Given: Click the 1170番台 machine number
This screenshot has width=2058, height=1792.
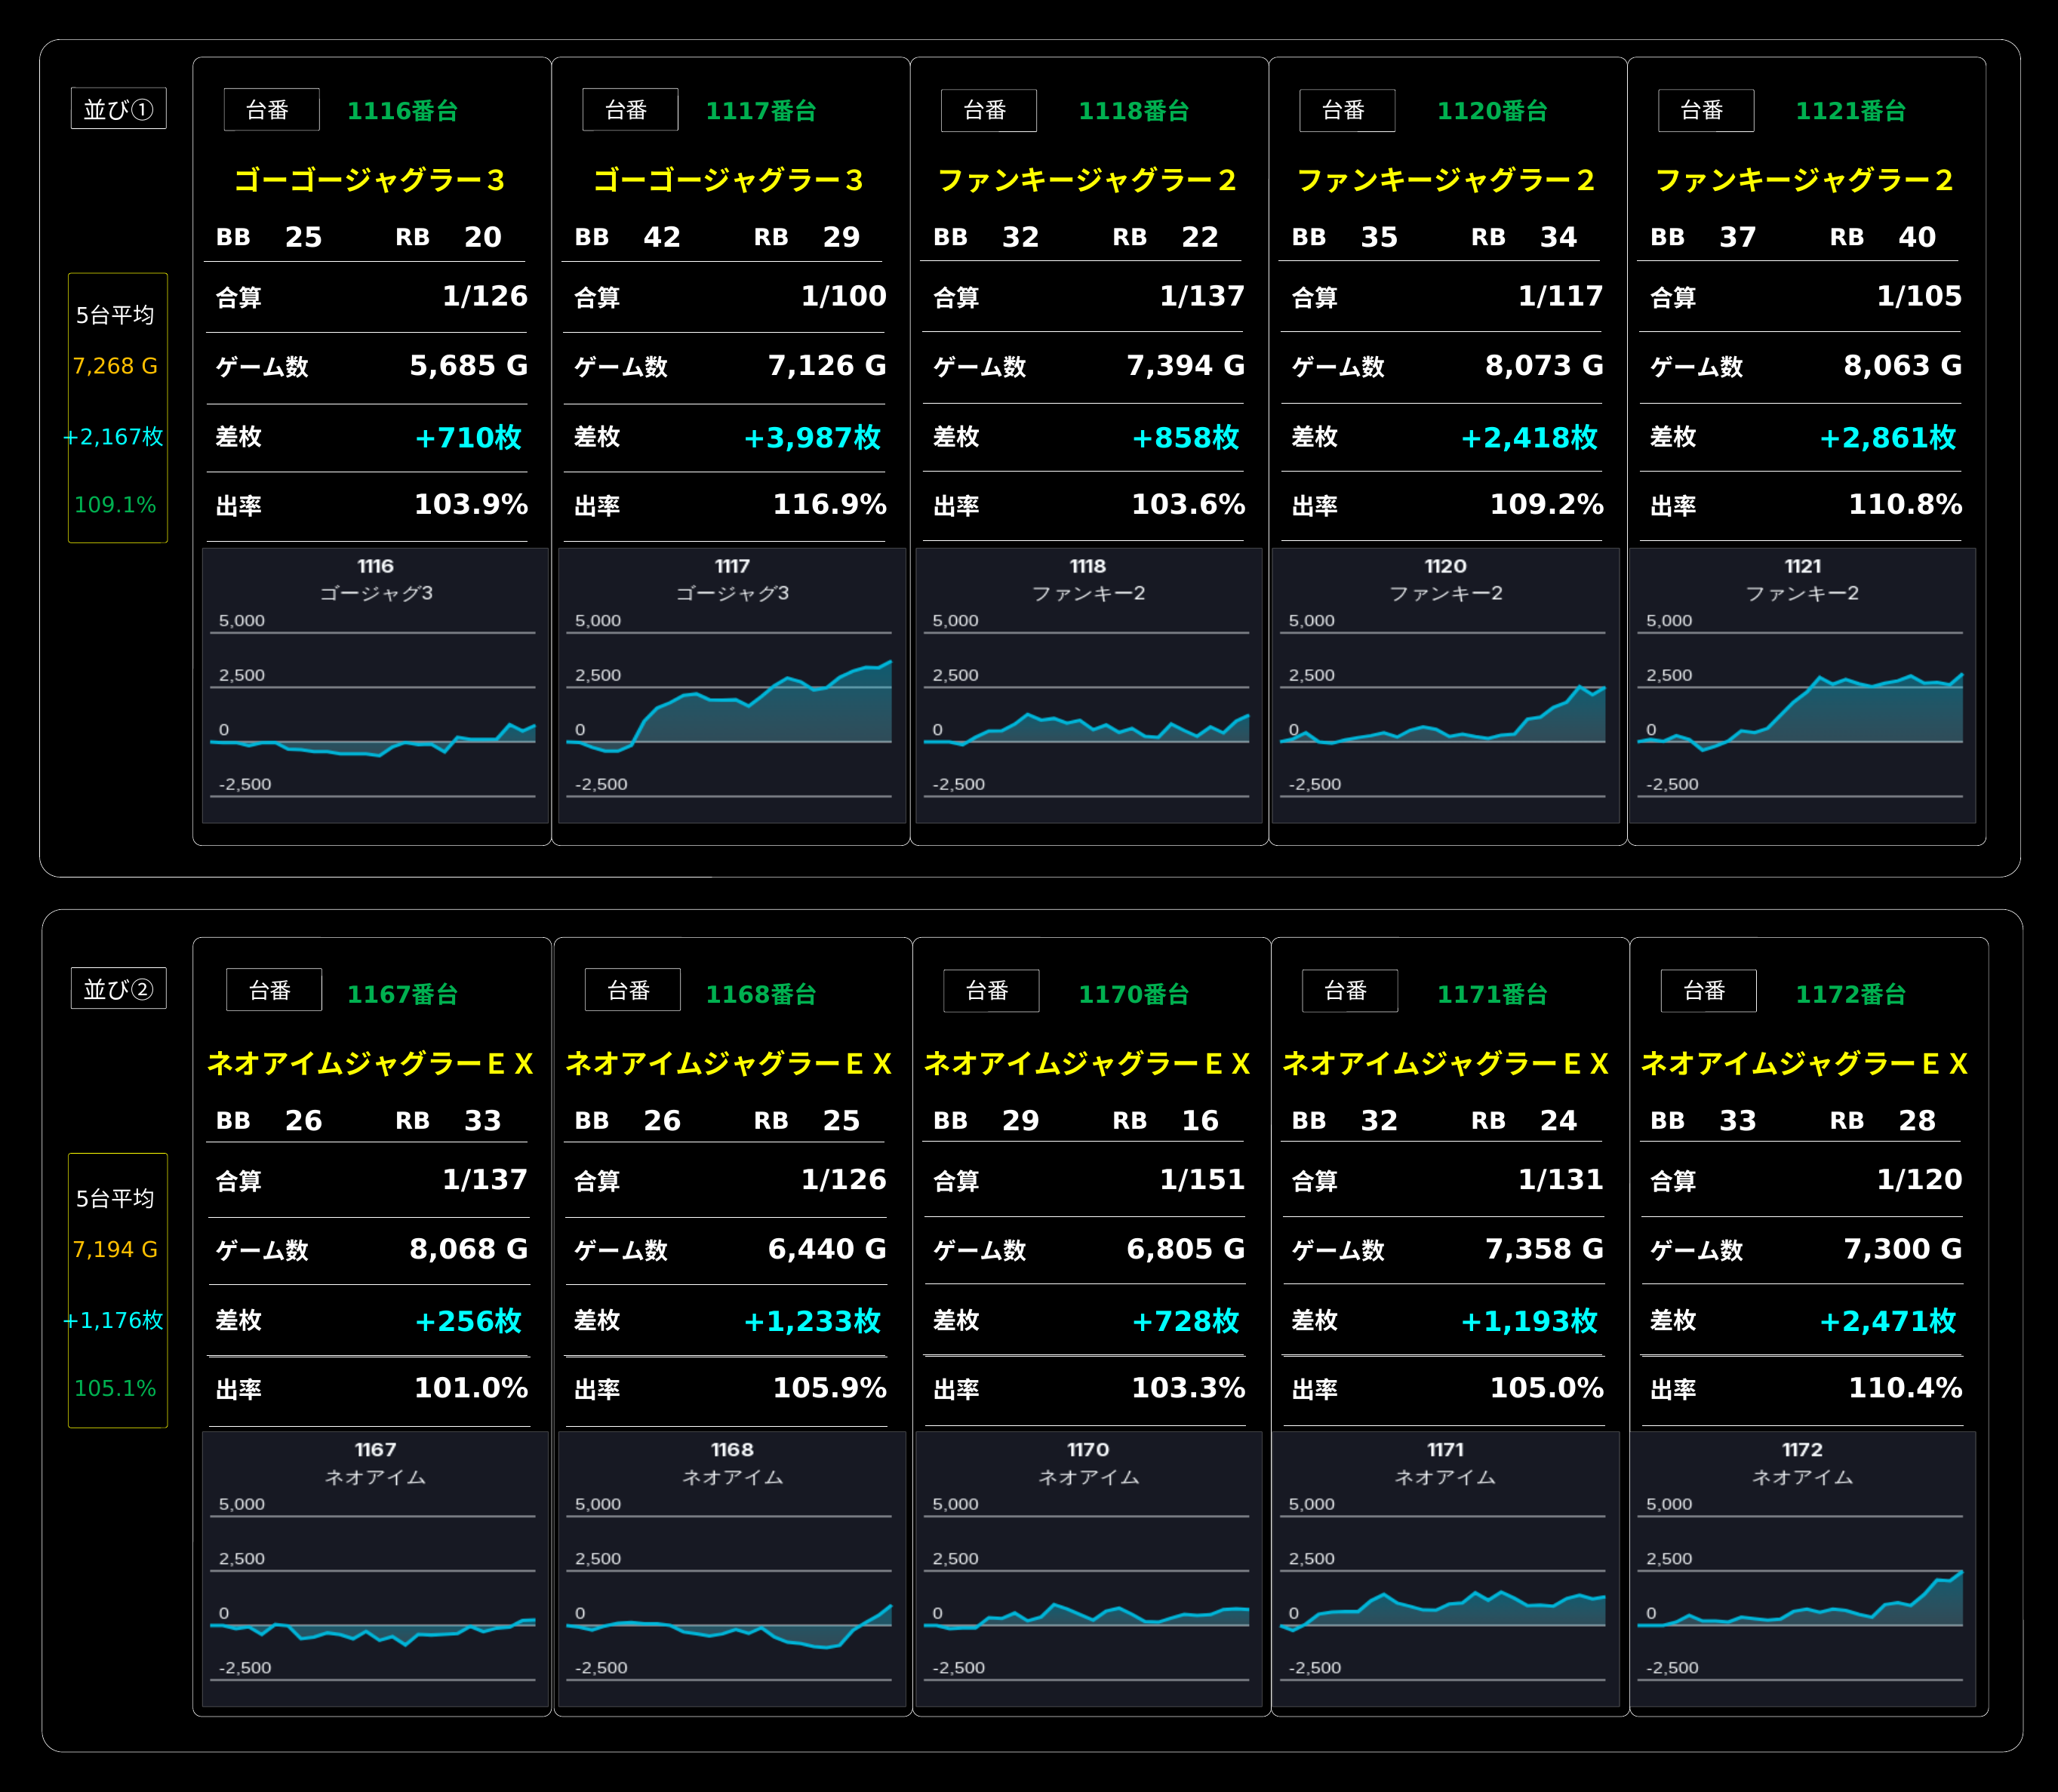Looking at the screenshot, I should [x=1134, y=994].
